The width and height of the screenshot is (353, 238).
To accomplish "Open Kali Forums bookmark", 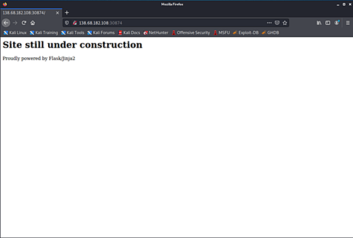I will click(101, 33).
